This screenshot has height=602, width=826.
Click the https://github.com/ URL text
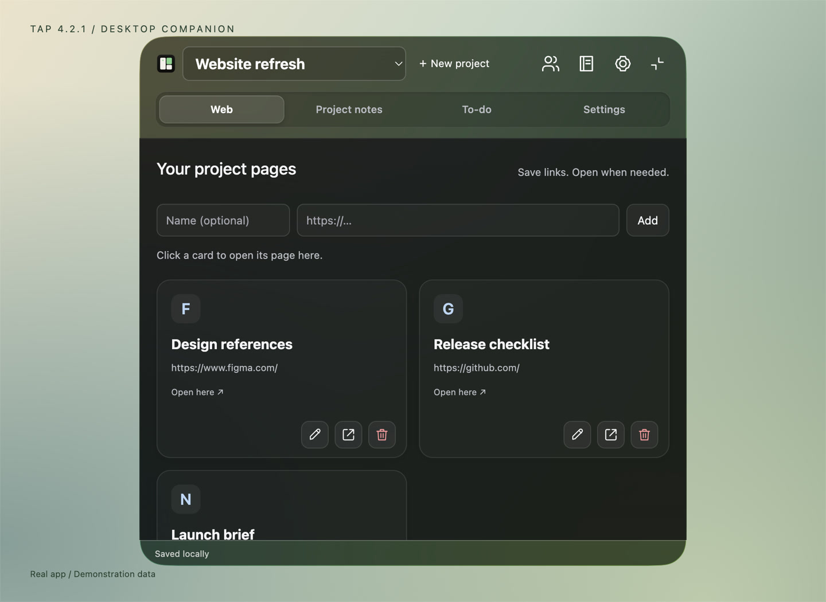(477, 368)
